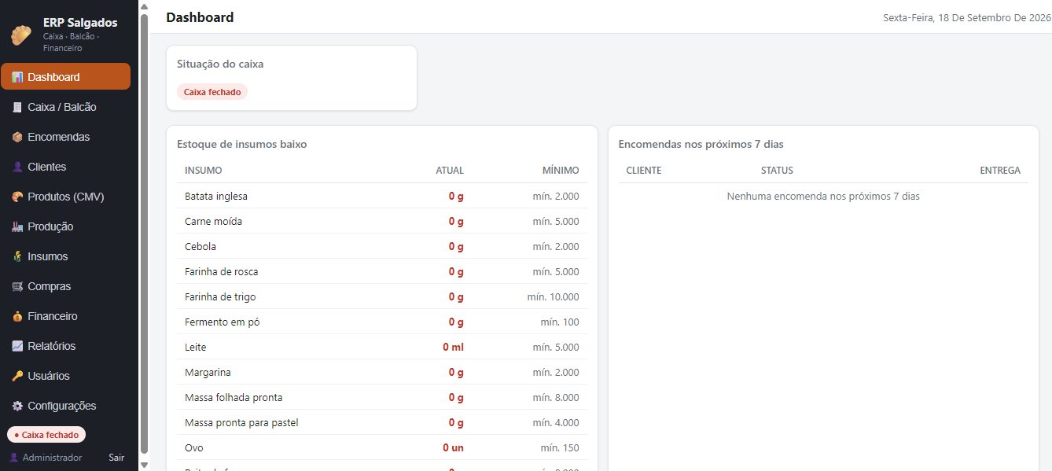The image size is (1052, 471).
Task: Open the Produção section
Action: click(x=65, y=226)
